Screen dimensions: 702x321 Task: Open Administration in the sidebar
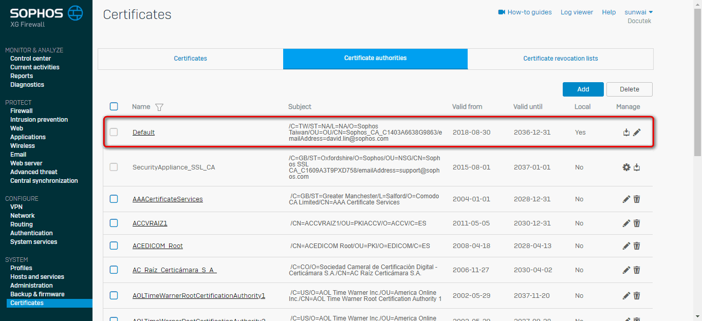31,286
